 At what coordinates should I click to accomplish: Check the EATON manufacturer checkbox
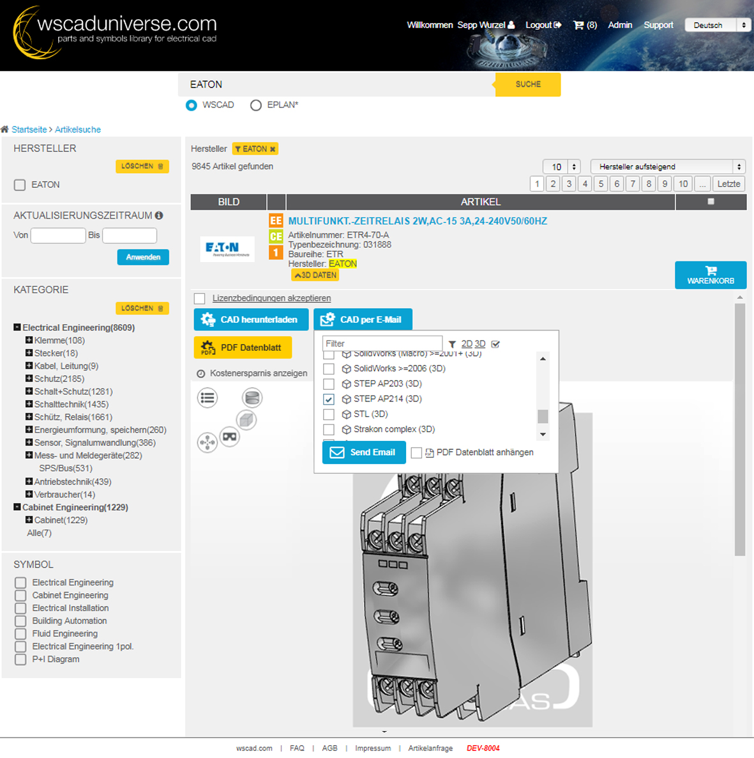pyautogui.click(x=20, y=185)
